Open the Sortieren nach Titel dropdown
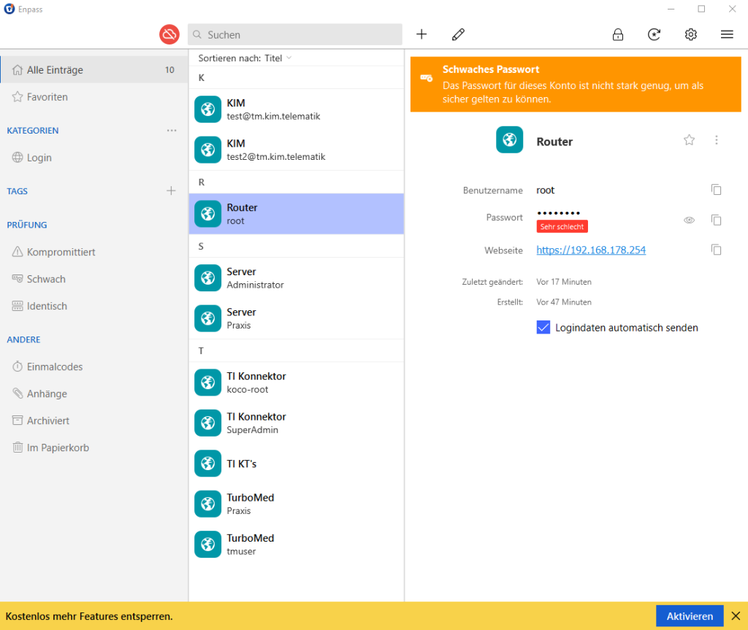 245,58
